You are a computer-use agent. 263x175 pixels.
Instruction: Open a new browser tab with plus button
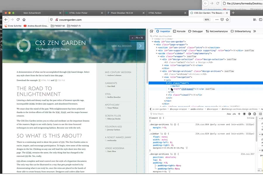(x=233, y=13)
